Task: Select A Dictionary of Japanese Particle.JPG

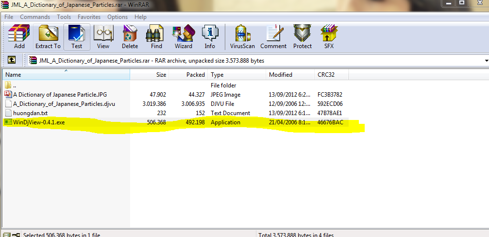Action: (x=60, y=95)
